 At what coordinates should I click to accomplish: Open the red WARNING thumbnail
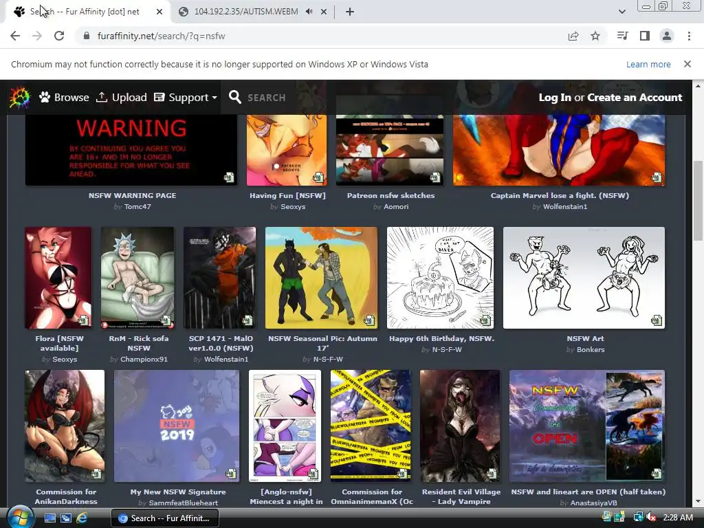coord(131,150)
